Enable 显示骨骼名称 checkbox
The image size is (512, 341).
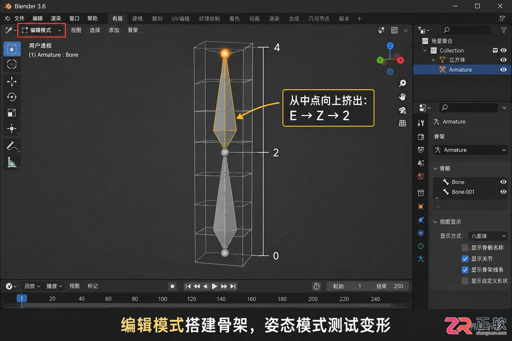[465, 248]
